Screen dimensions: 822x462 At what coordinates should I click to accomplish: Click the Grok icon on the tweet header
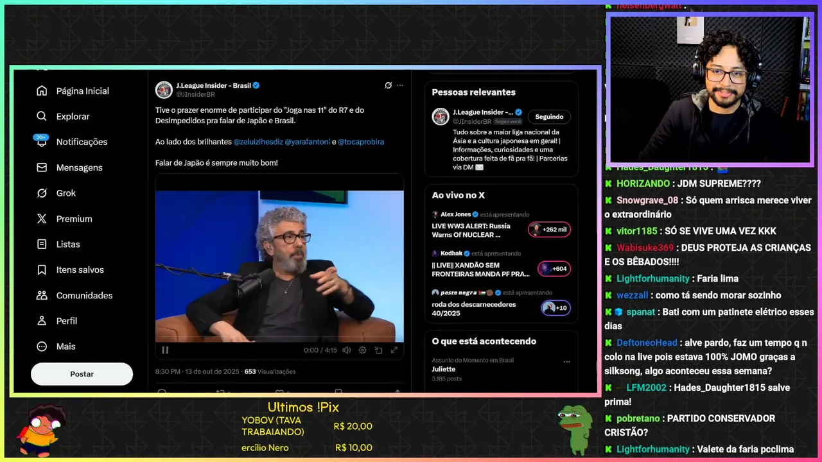click(x=388, y=85)
